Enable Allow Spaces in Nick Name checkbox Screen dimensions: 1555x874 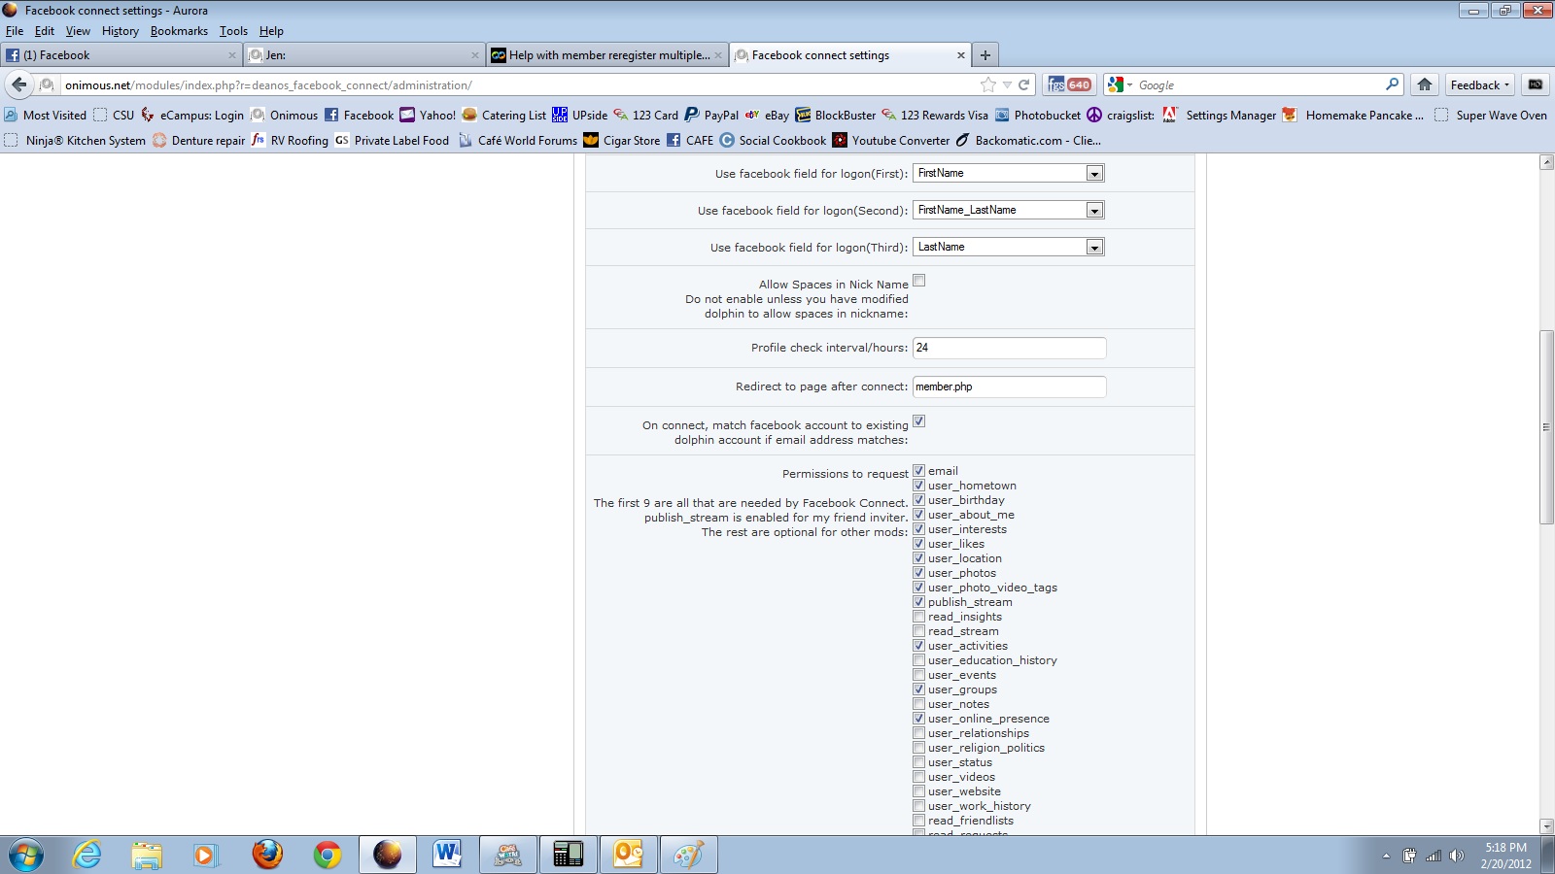pyautogui.click(x=918, y=281)
